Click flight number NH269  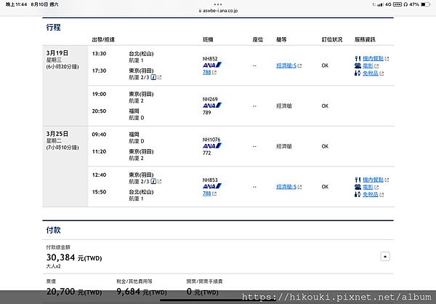[210, 99]
